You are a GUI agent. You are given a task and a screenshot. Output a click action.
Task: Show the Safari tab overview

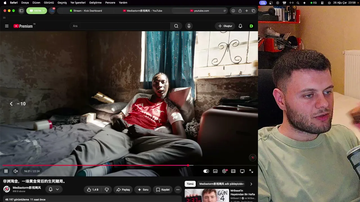pyautogui.click(x=253, y=11)
